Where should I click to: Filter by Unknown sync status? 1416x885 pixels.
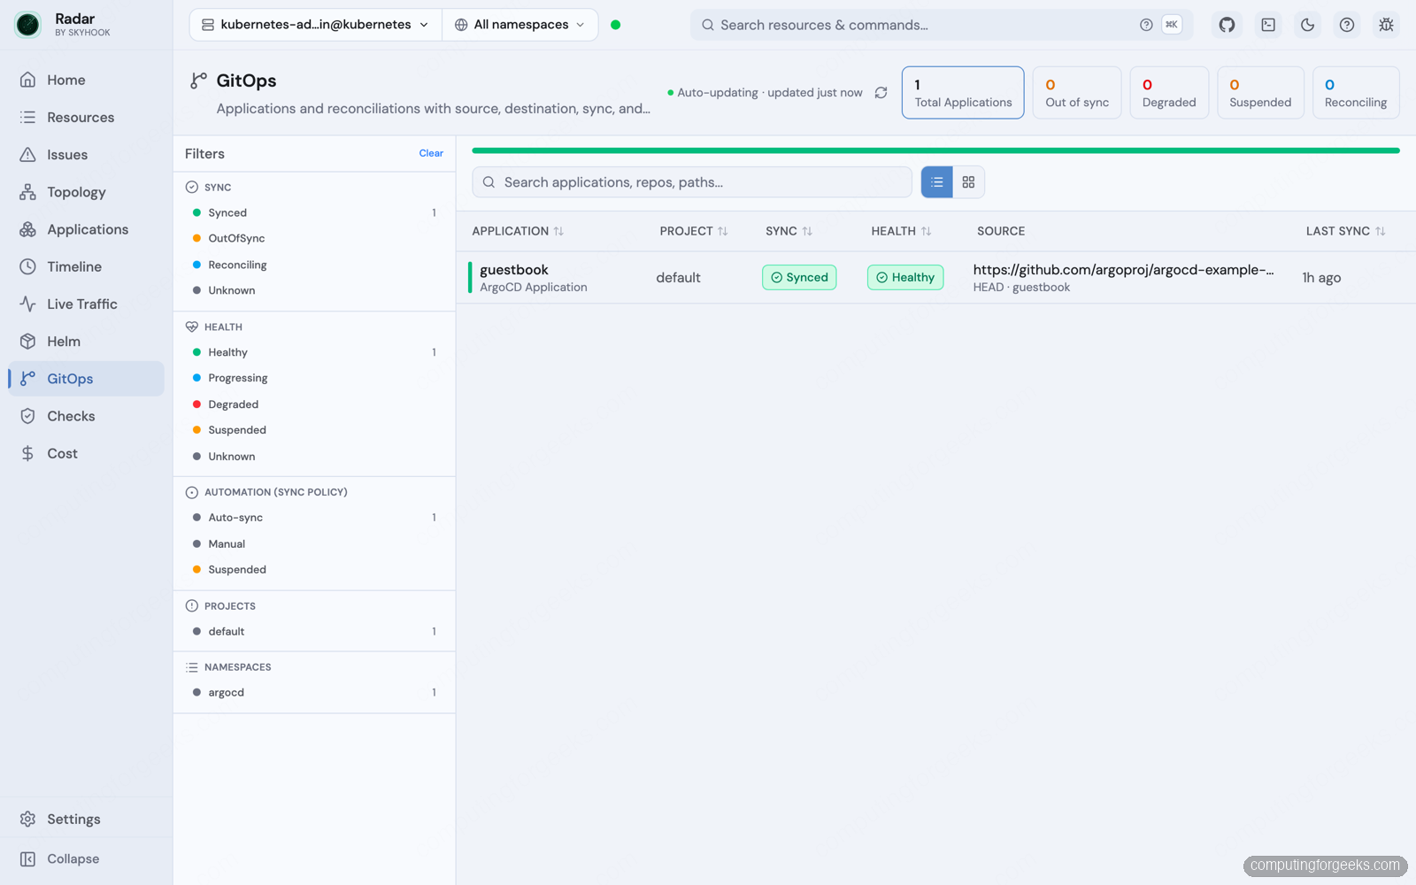314,290
